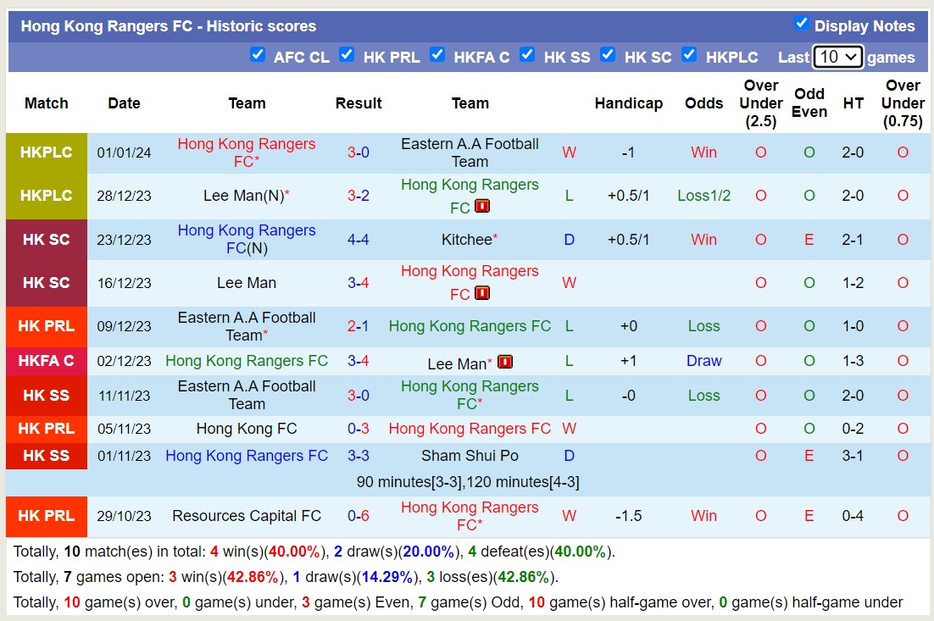
Task: Click red card icon in 16/12/23 row
Action: (x=482, y=293)
